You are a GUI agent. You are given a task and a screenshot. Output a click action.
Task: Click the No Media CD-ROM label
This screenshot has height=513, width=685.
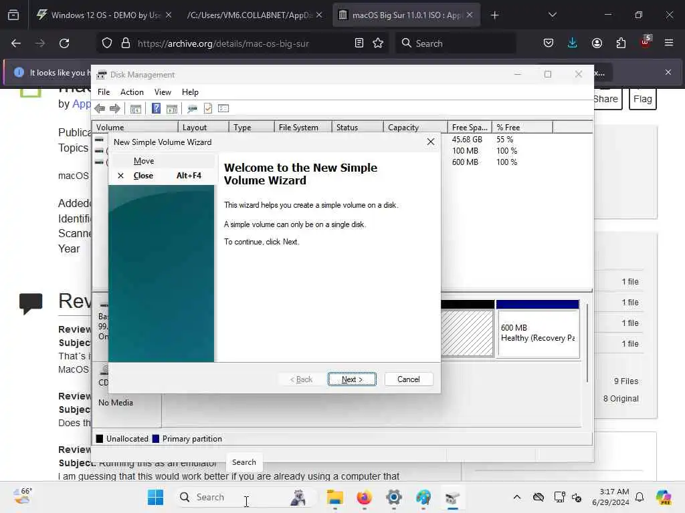(x=116, y=403)
